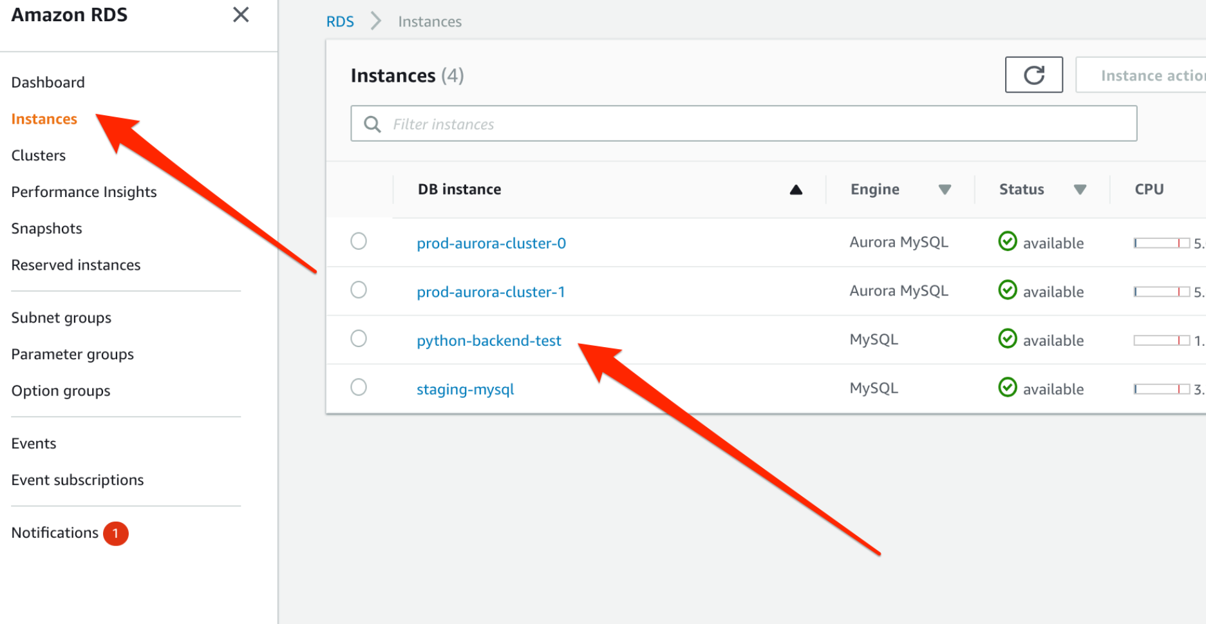Open the Instance actions dropdown
This screenshot has height=624, width=1206.
click(x=1141, y=75)
